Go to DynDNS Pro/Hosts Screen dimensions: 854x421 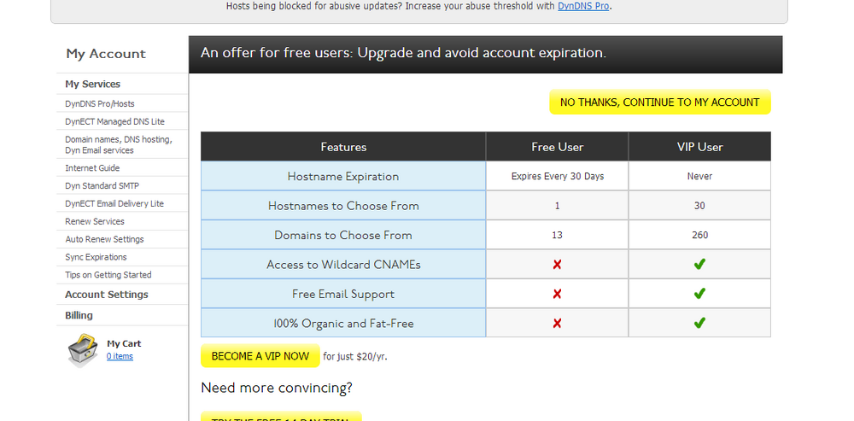pos(100,103)
